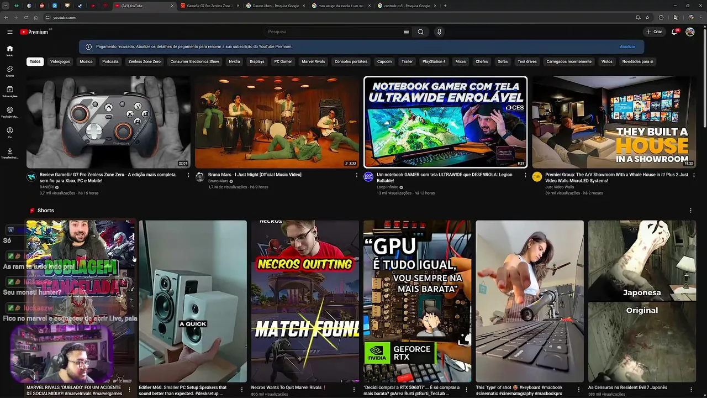Select the Novidades para si chip
This screenshot has width=707, height=398.
[x=637, y=61]
